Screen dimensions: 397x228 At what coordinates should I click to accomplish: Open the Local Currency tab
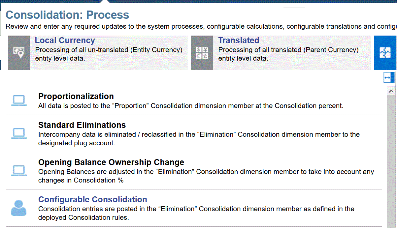65,41
